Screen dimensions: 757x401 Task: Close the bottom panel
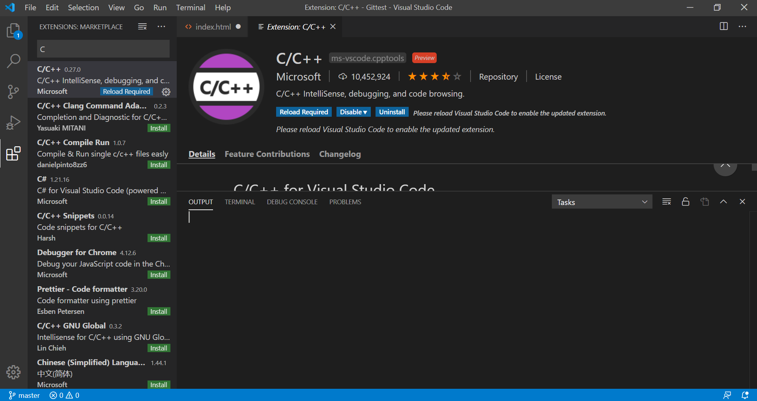click(x=742, y=202)
